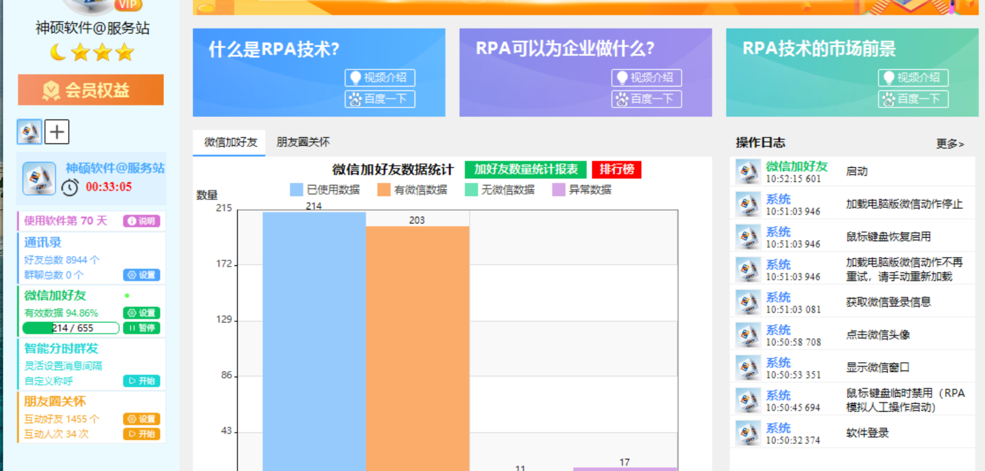Click 百度一下 on the 什么是RPA技术? card
Image resolution: width=985 pixels, height=471 pixels.
point(379,99)
